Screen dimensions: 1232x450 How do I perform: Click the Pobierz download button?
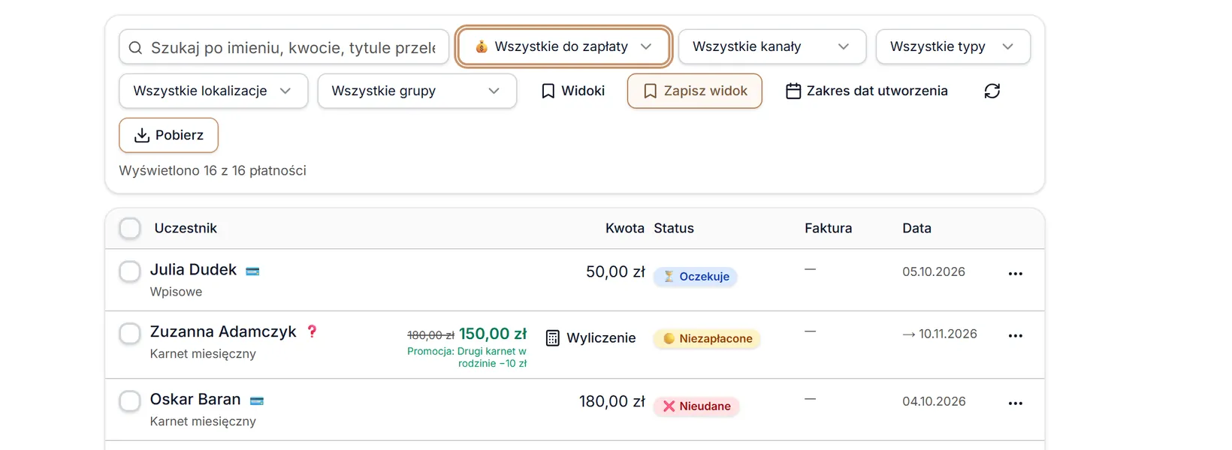[168, 135]
